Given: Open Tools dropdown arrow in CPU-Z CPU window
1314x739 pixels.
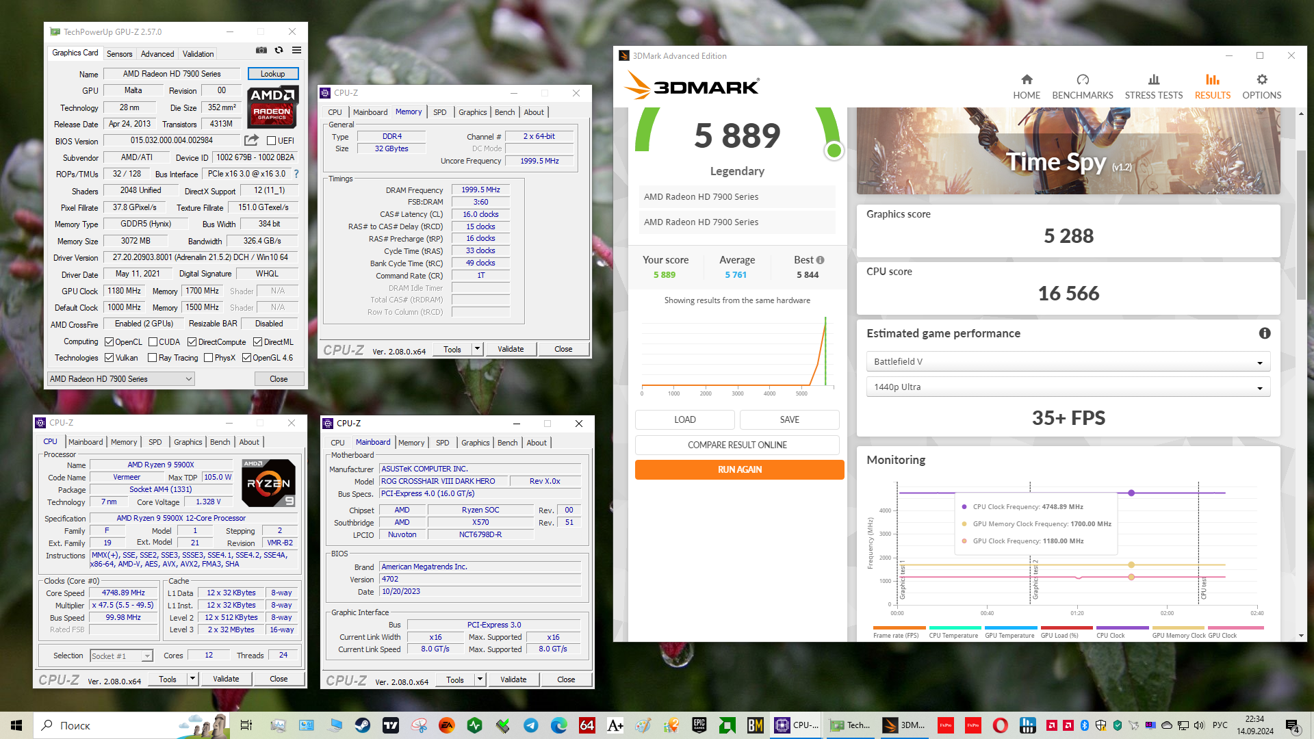Looking at the screenshot, I should click(x=192, y=679).
